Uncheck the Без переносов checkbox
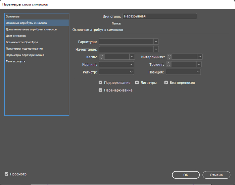Image resolution: width=235 pixels, height=185 pixels. (x=166, y=82)
